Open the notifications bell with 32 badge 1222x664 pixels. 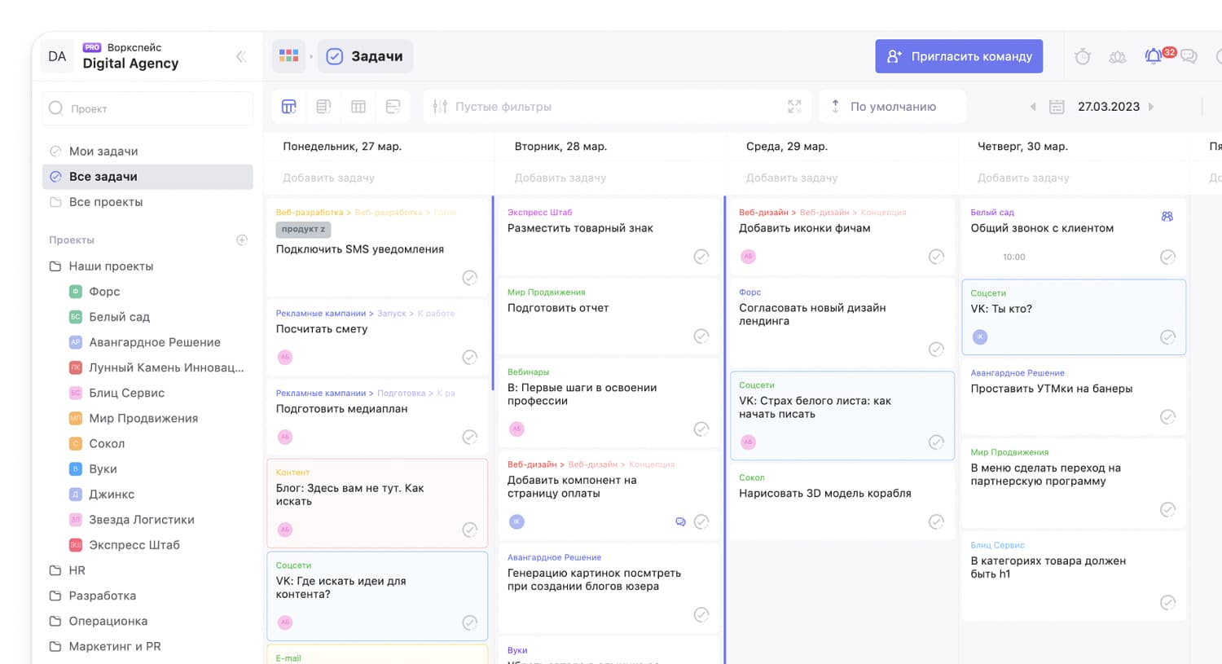tap(1154, 56)
